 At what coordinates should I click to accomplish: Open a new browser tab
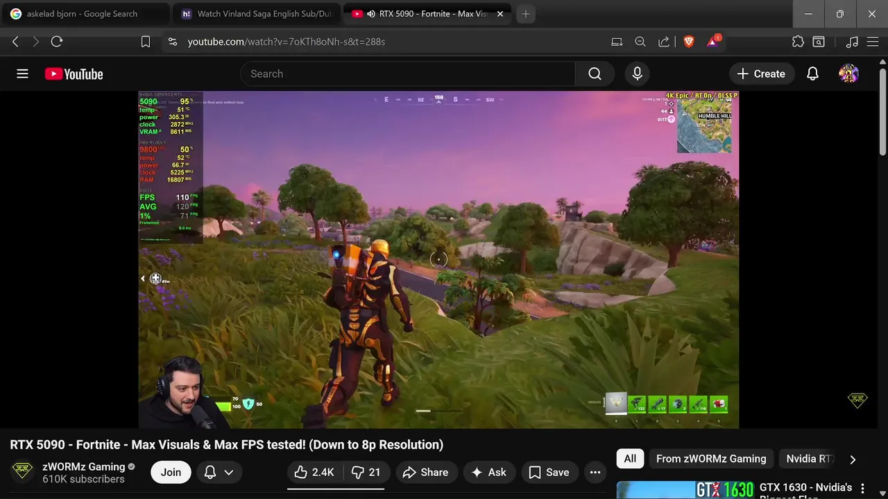[x=526, y=14]
